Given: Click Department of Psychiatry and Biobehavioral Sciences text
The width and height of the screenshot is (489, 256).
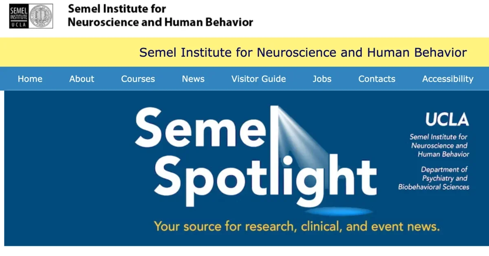Looking at the screenshot, I should click(x=434, y=178).
